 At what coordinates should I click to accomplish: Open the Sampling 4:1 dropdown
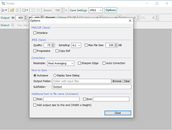(76, 45)
